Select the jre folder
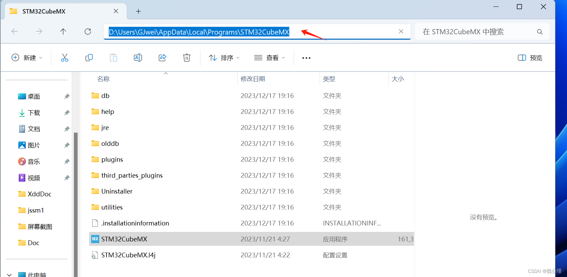This screenshot has height=277, width=567. click(x=100, y=127)
